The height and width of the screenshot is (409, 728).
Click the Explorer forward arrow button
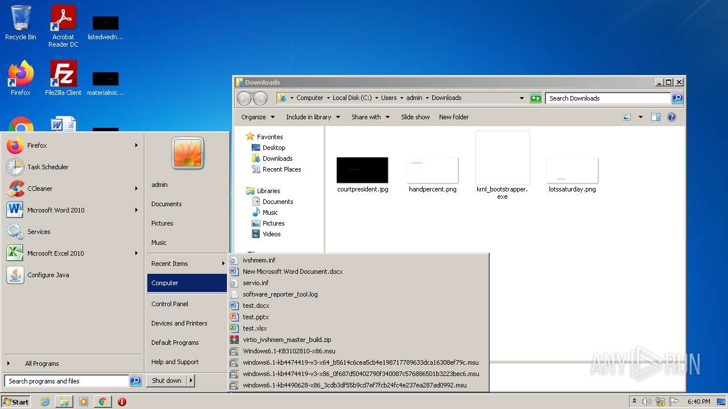(x=260, y=98)
